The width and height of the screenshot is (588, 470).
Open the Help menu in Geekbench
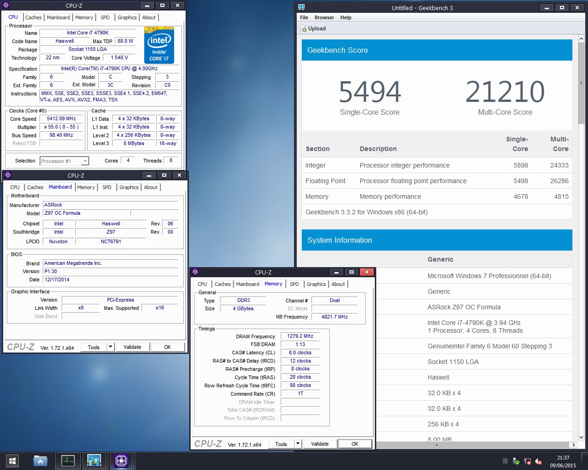point(346,17)
